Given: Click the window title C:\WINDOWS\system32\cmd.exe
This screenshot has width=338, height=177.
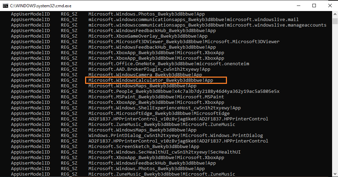Looking at the screenshot, I should pos(41,6).
